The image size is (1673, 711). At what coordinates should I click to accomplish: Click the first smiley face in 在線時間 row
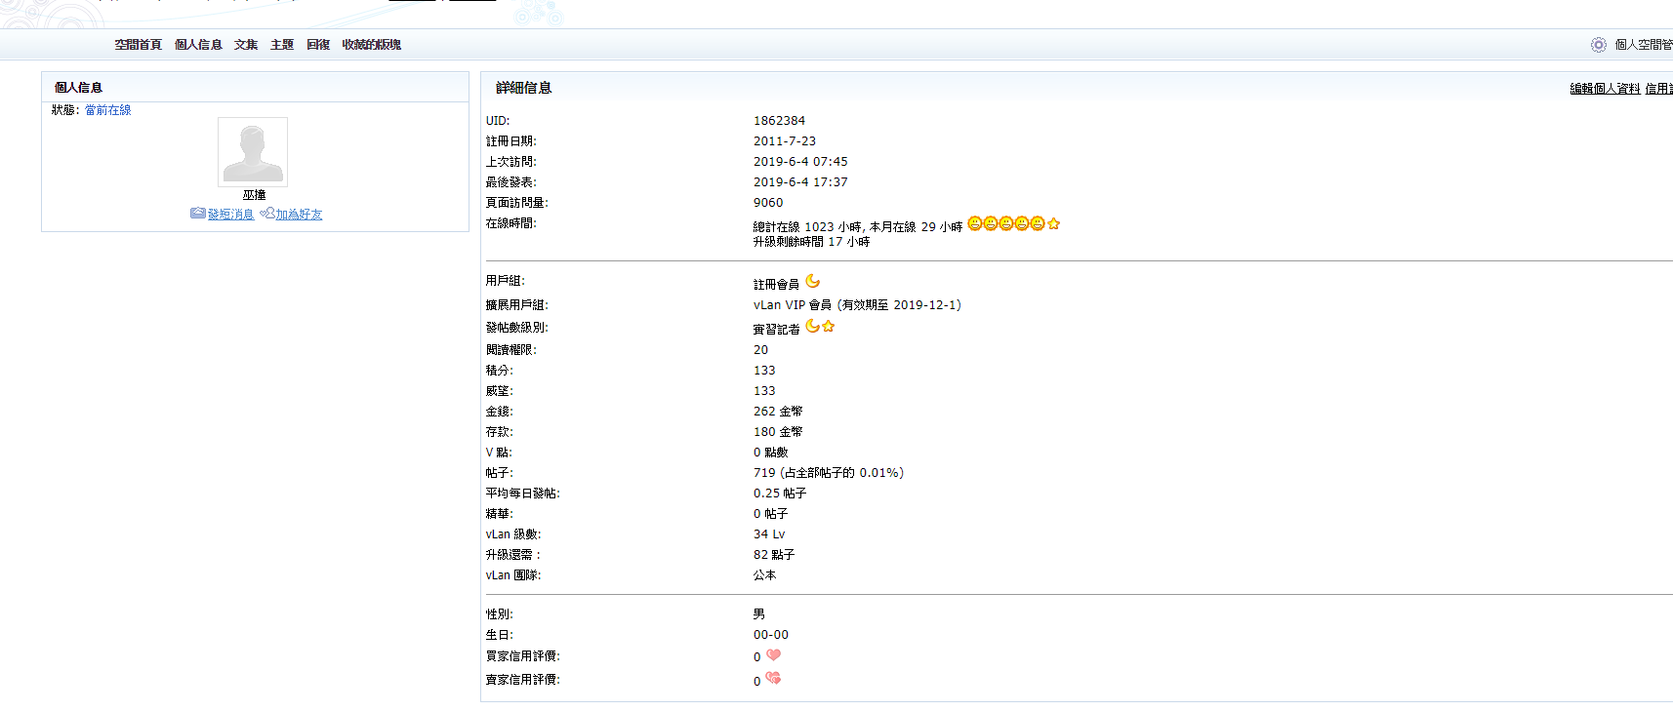pos(974,223)
